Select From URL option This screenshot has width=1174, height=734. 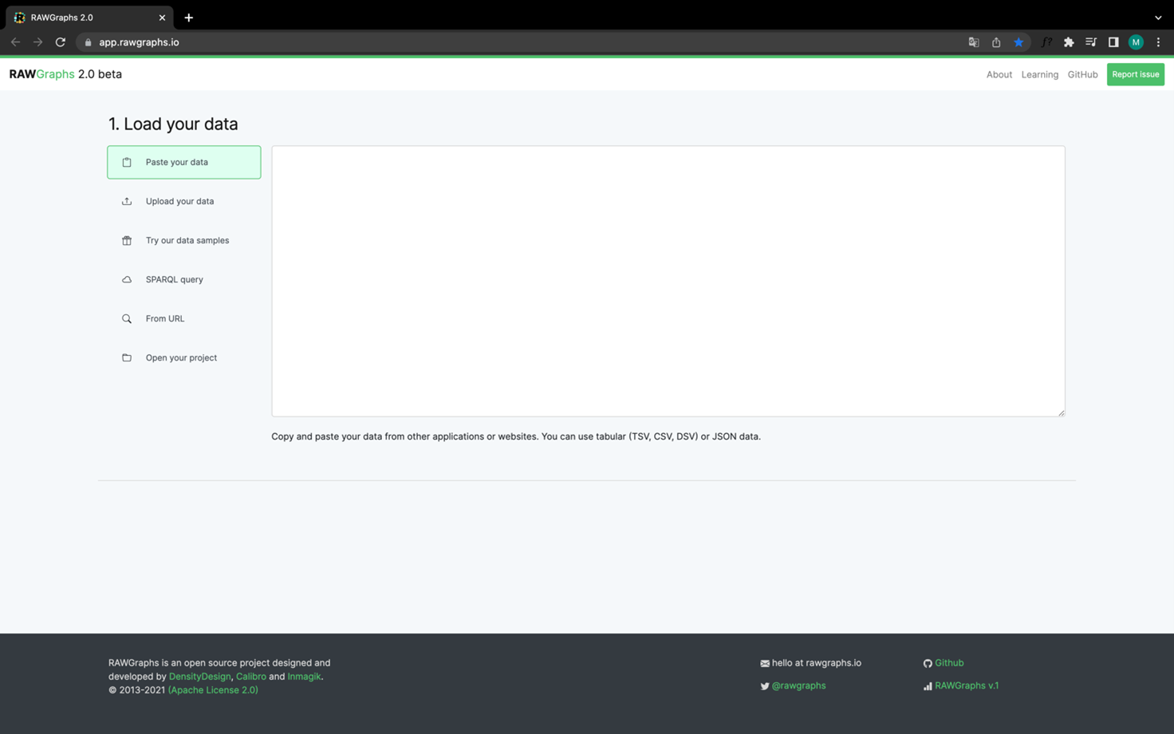coord(184,318)
